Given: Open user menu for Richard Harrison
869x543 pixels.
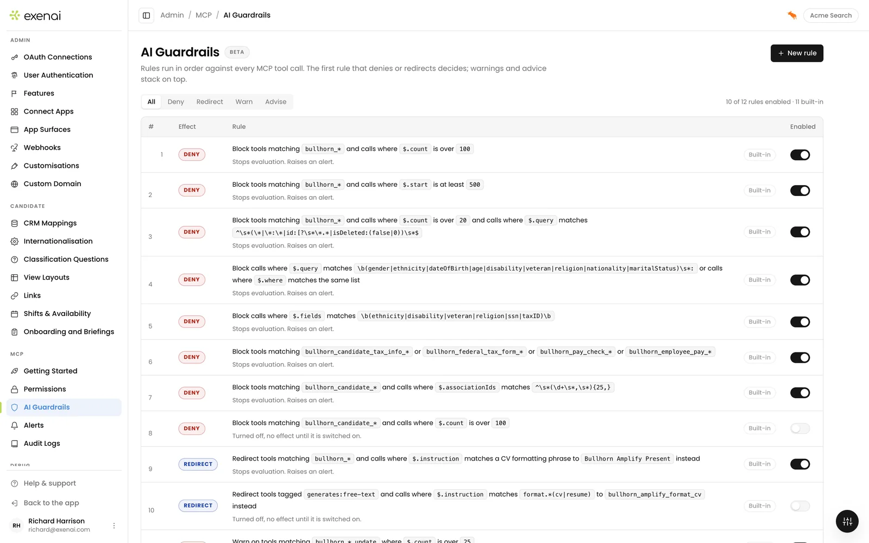Looking at the screenshot, I should [x=114, y=526].
